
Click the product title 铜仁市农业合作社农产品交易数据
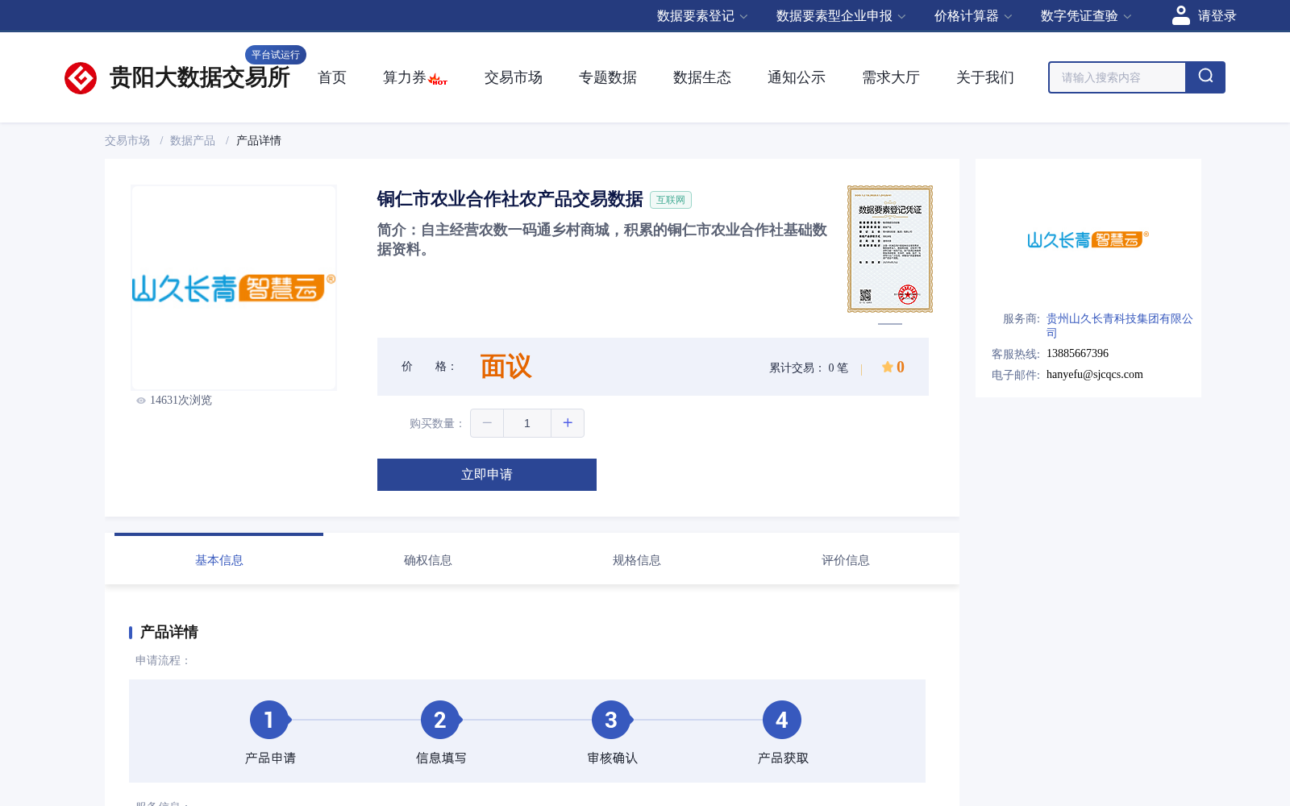tap(510, 199)
